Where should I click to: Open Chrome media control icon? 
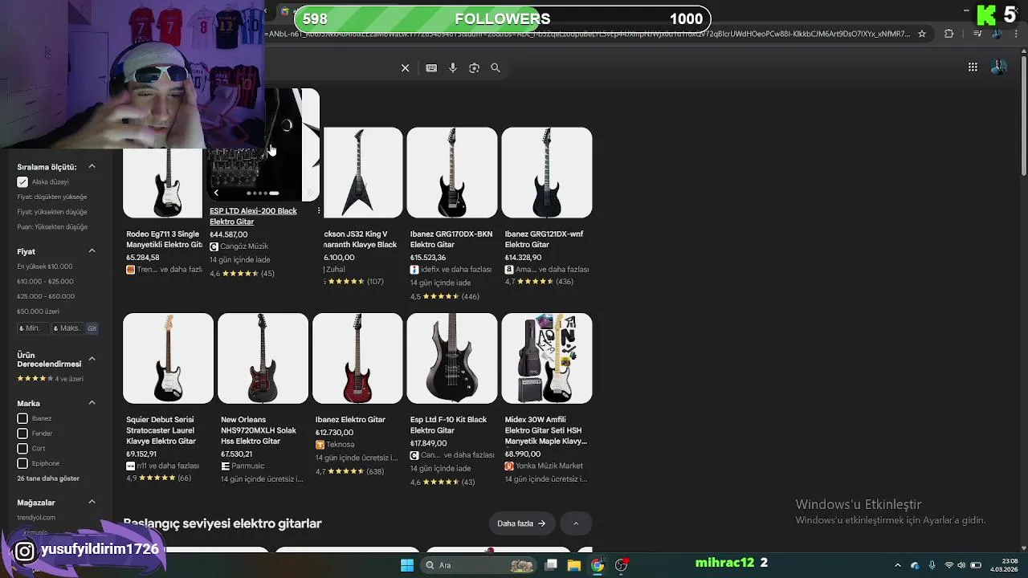click(977, 34)
